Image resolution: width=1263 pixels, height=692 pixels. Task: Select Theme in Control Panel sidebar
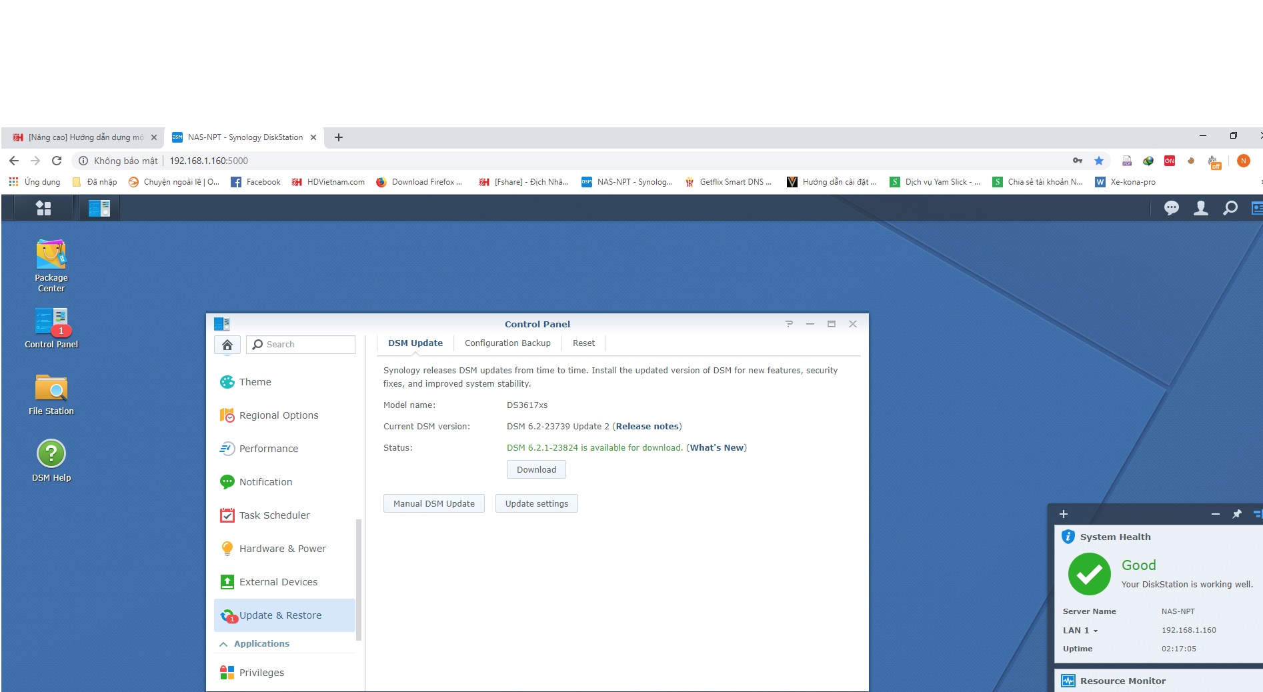[285, 382]
